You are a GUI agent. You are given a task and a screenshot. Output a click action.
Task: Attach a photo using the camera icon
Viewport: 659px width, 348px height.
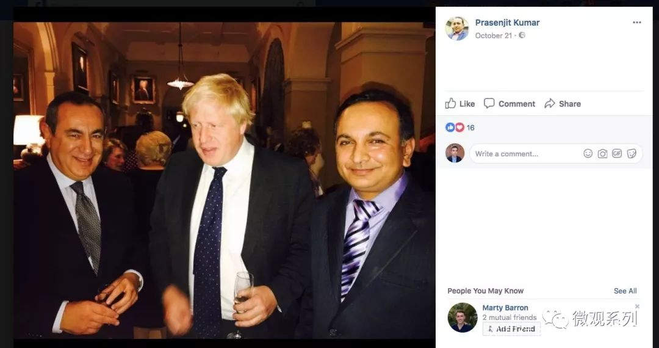(603, 154)
